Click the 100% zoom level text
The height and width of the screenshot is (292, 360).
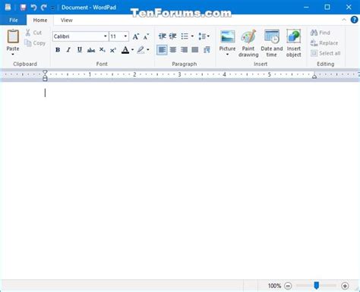pyautogui.click(x=274, y=286)
